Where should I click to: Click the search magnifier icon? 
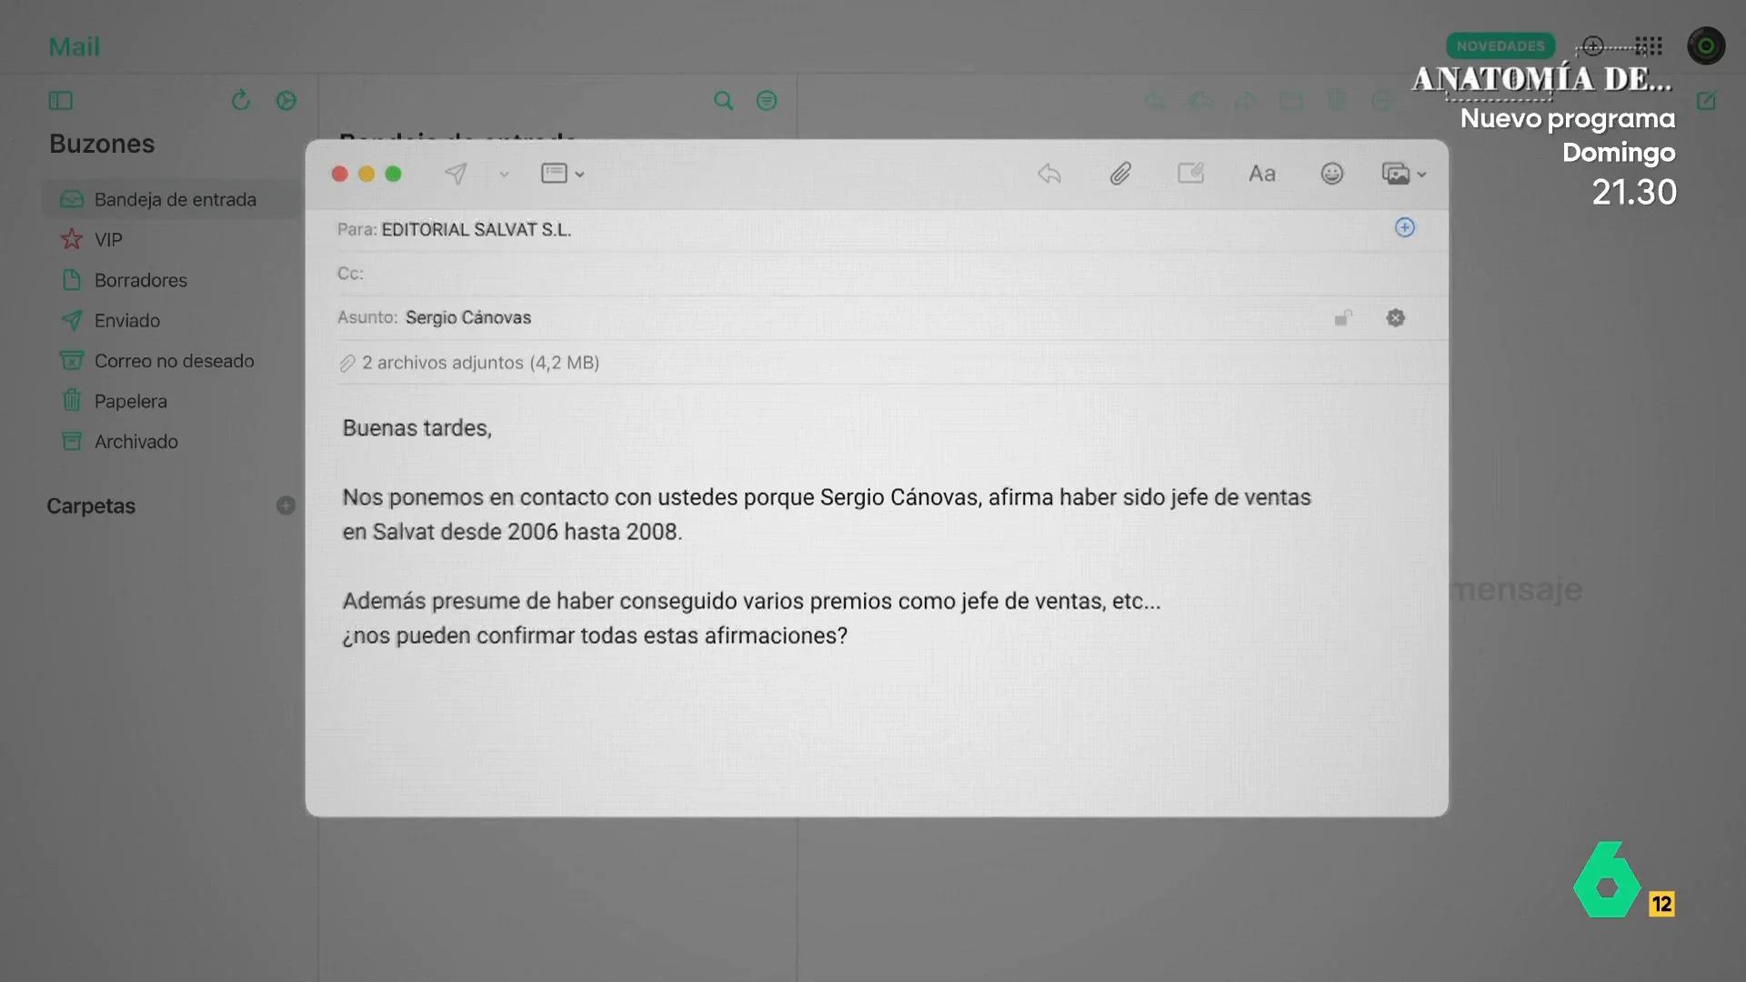[x=723, y=101]
